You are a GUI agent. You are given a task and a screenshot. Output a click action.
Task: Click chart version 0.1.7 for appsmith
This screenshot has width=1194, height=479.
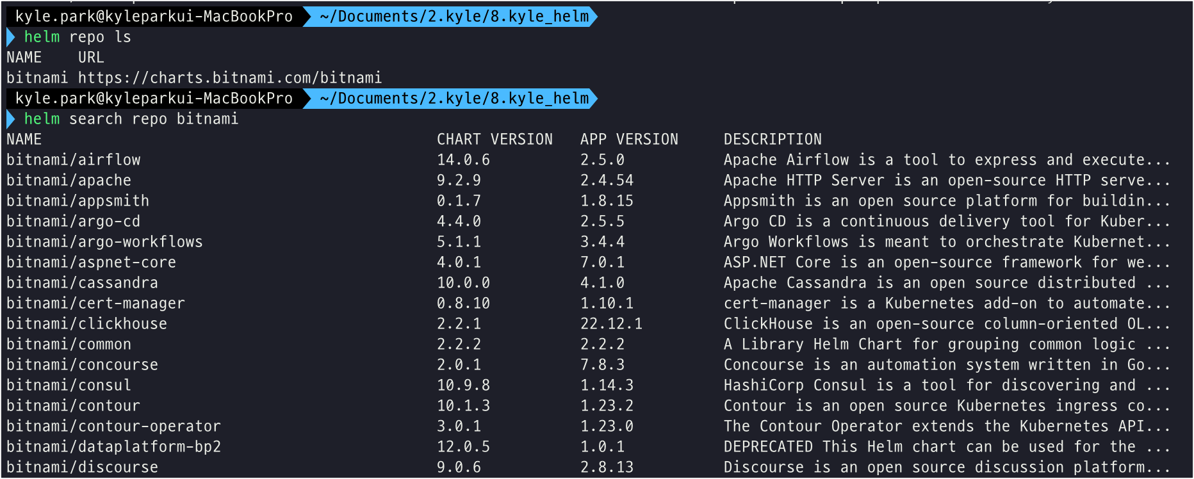pos(459,201)
